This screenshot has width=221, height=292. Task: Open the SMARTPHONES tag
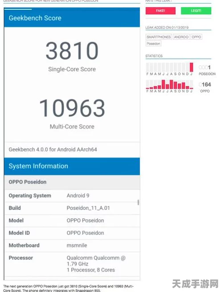point(159,37)
